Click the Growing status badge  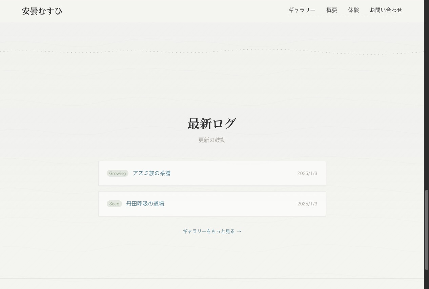pos(117,173)
